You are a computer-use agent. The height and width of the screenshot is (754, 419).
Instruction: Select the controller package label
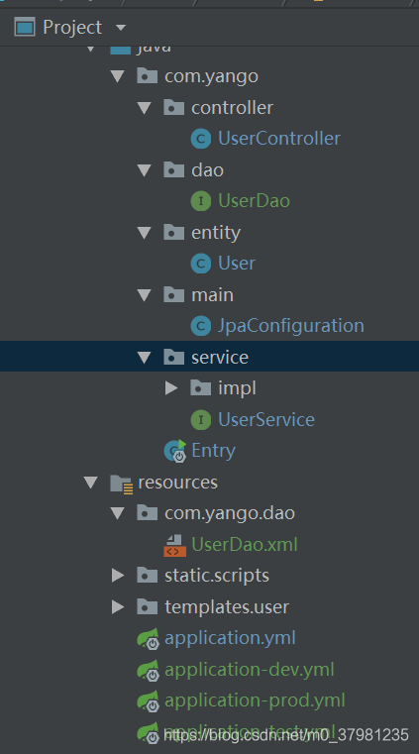(233, 107)
